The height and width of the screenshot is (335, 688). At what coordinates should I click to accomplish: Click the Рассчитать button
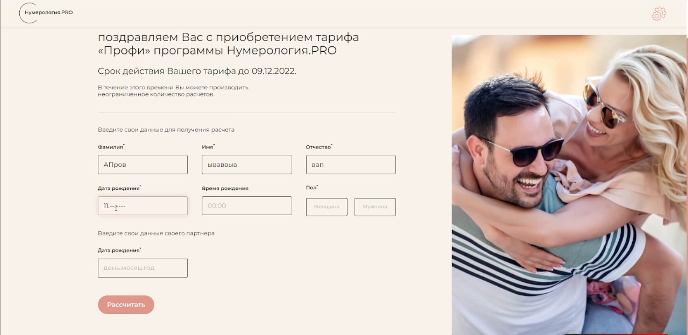(126, 305)
